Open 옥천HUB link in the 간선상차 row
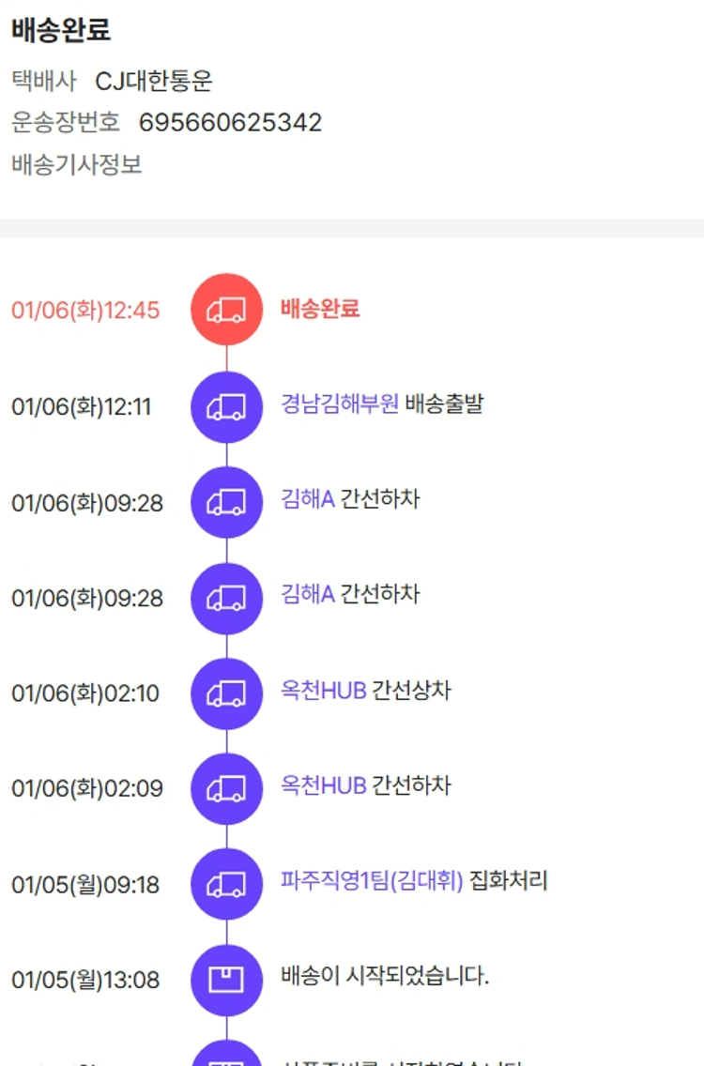Image resolution: width=704 pixels, height=1066 pixels. click(x=323, y=691)
